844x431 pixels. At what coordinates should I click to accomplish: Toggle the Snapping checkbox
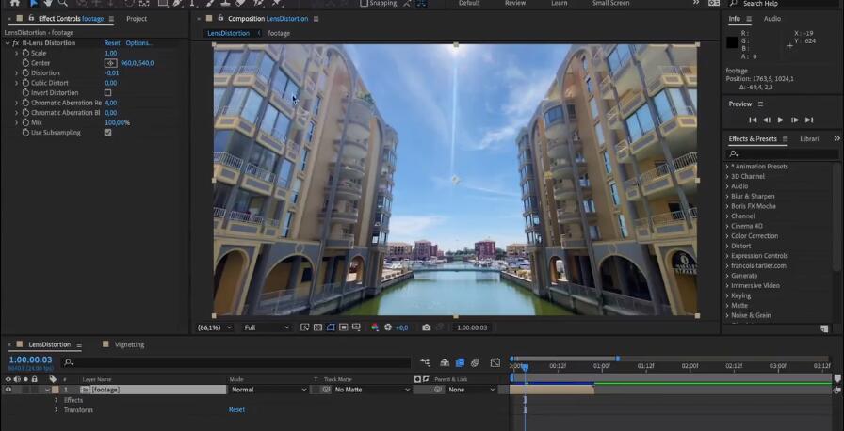(x=364, y=3)
